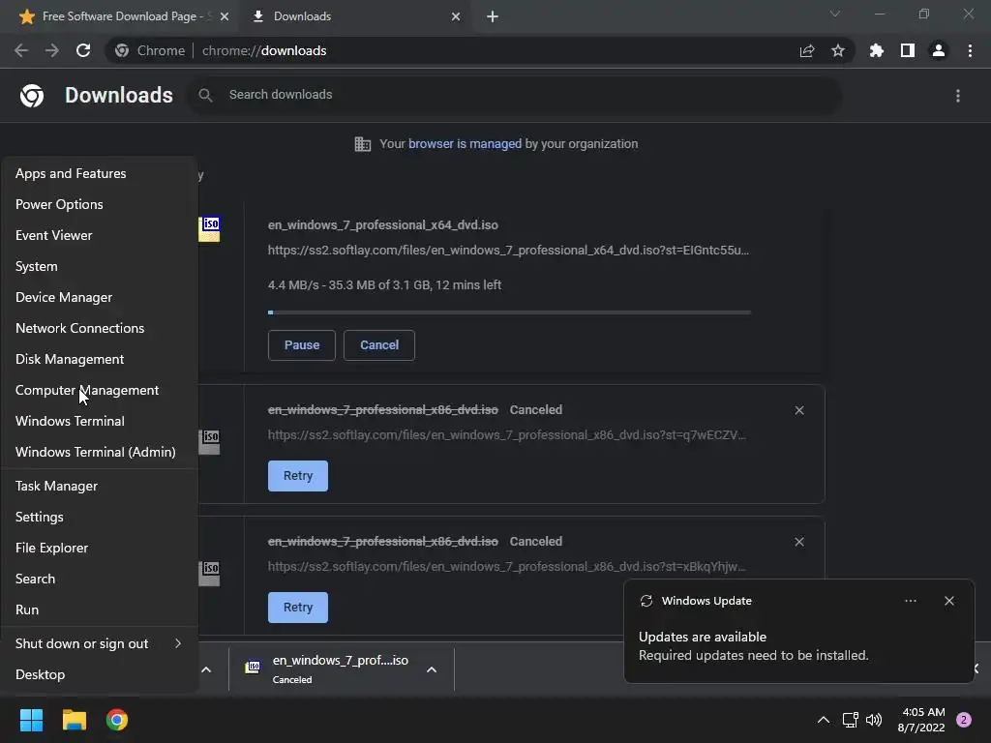Viewport: 991px width, 743px height.
Task: Retry the second canceled x86 download
Action: [x=298, y=608]
